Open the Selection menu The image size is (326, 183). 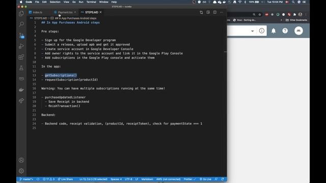(55, 2)
